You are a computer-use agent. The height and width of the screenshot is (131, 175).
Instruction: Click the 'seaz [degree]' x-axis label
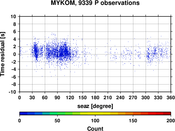pyautogui.click(x=95, y=106)
